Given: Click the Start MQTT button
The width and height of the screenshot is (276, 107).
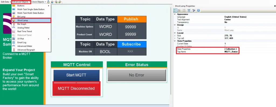Looking at the screenshot, I should pos(76,75).
